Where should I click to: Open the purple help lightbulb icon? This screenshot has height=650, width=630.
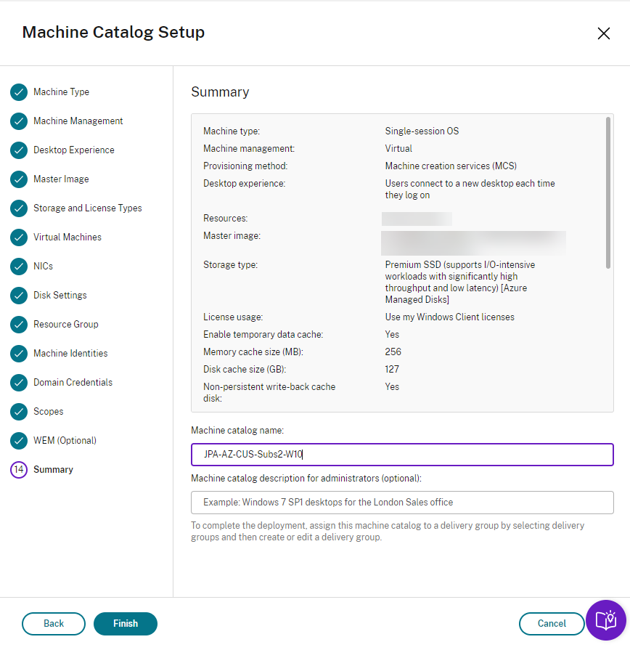pos(605,620)
